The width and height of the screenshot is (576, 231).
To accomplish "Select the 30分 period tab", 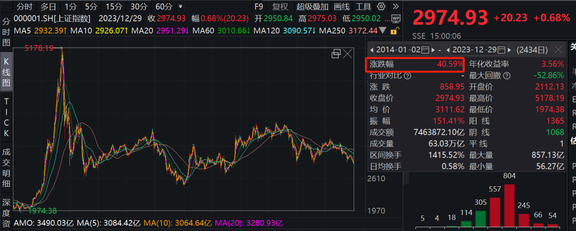I will point(139,7).
